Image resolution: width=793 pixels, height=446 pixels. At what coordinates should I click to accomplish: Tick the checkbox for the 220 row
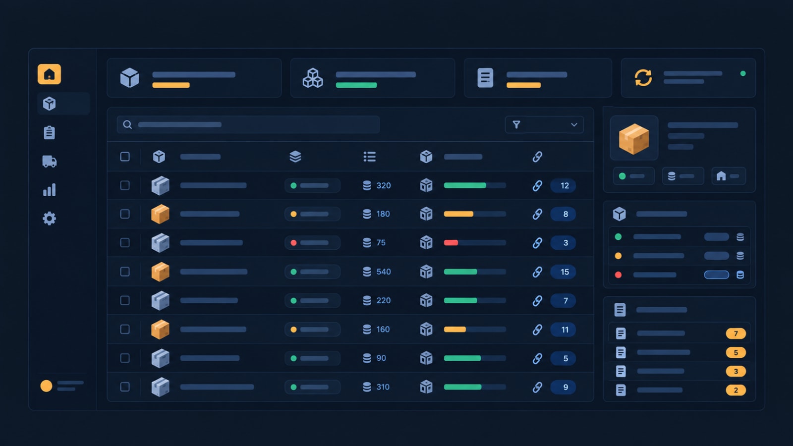click(125, 300)
